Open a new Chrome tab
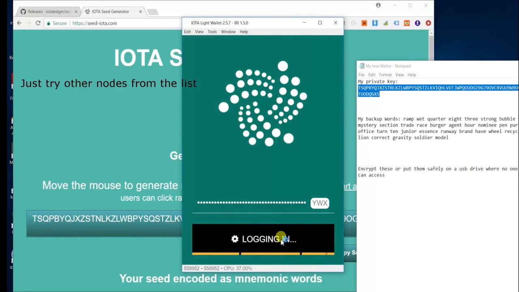The width and height of the screenshot is (519, 292). click(x=152, y=12)
